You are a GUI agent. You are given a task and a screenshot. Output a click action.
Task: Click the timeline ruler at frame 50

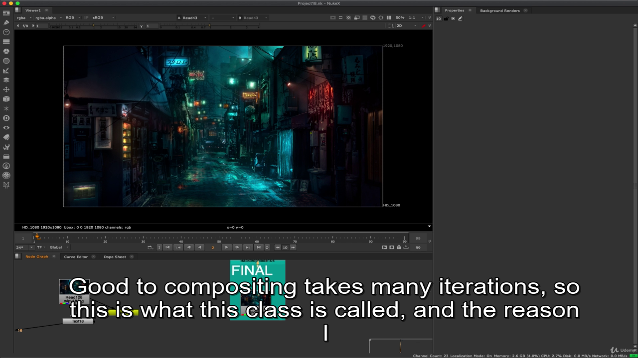pyautogui.click(x=219, y=239)
